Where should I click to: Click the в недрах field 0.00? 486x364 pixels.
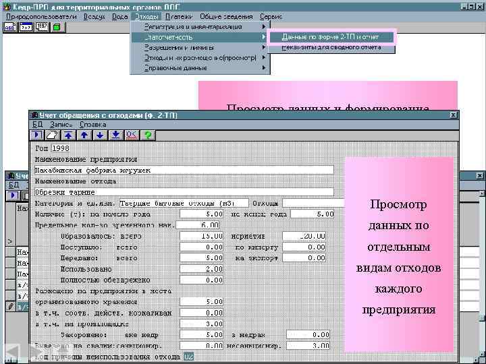click(308, 334)
